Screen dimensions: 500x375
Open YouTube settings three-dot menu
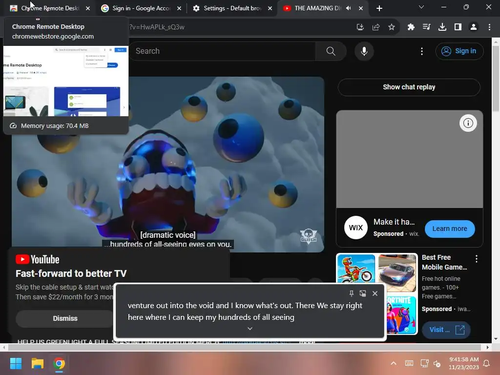422,51
